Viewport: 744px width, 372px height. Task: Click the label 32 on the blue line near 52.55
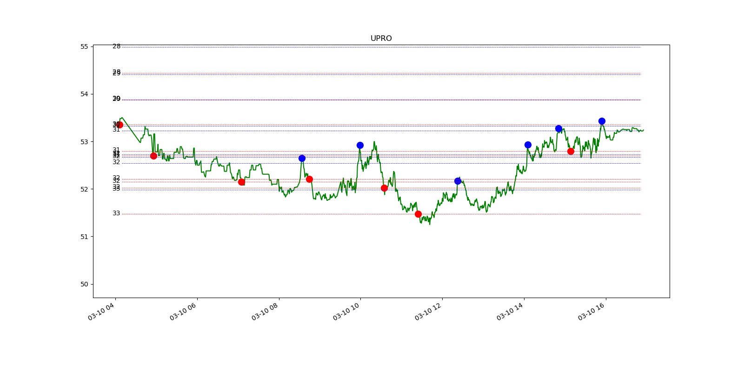(116, 162)
